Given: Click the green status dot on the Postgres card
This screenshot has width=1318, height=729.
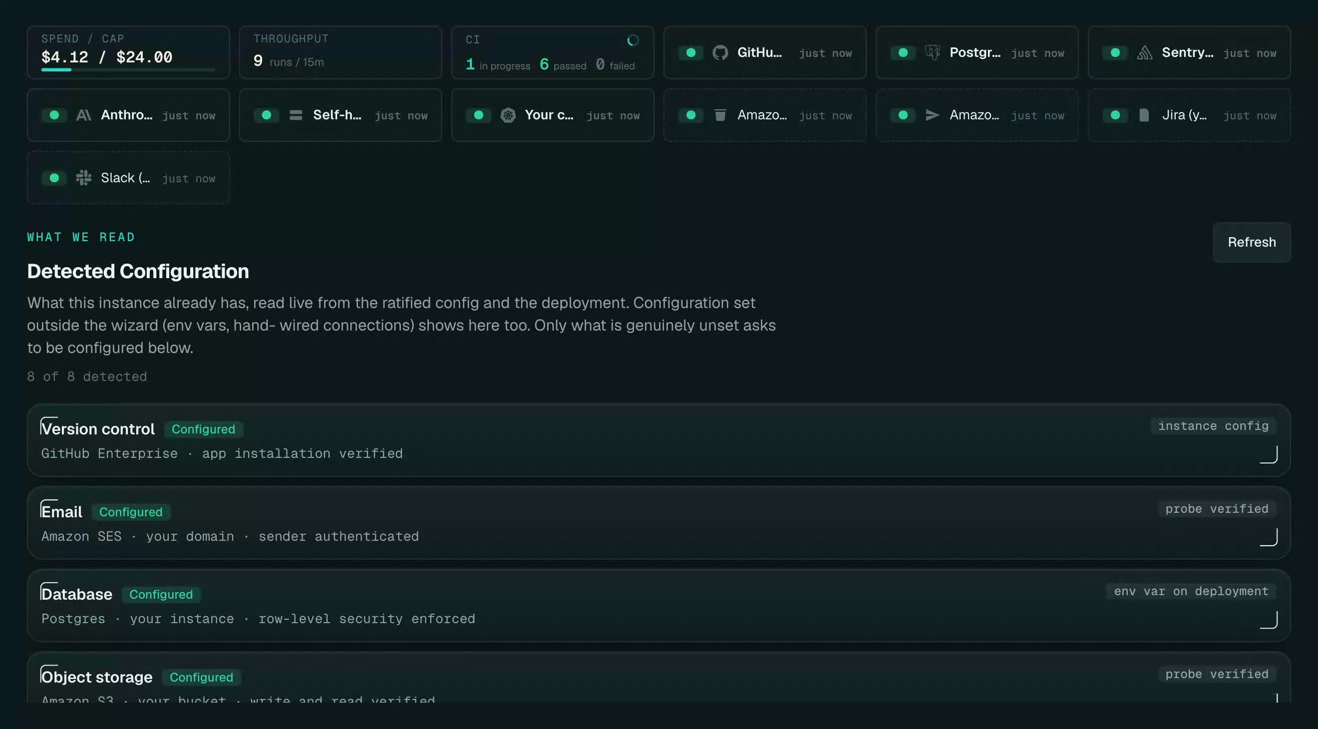Looking at the screenshot, I should pyautogui.click(x=903, y=53).
